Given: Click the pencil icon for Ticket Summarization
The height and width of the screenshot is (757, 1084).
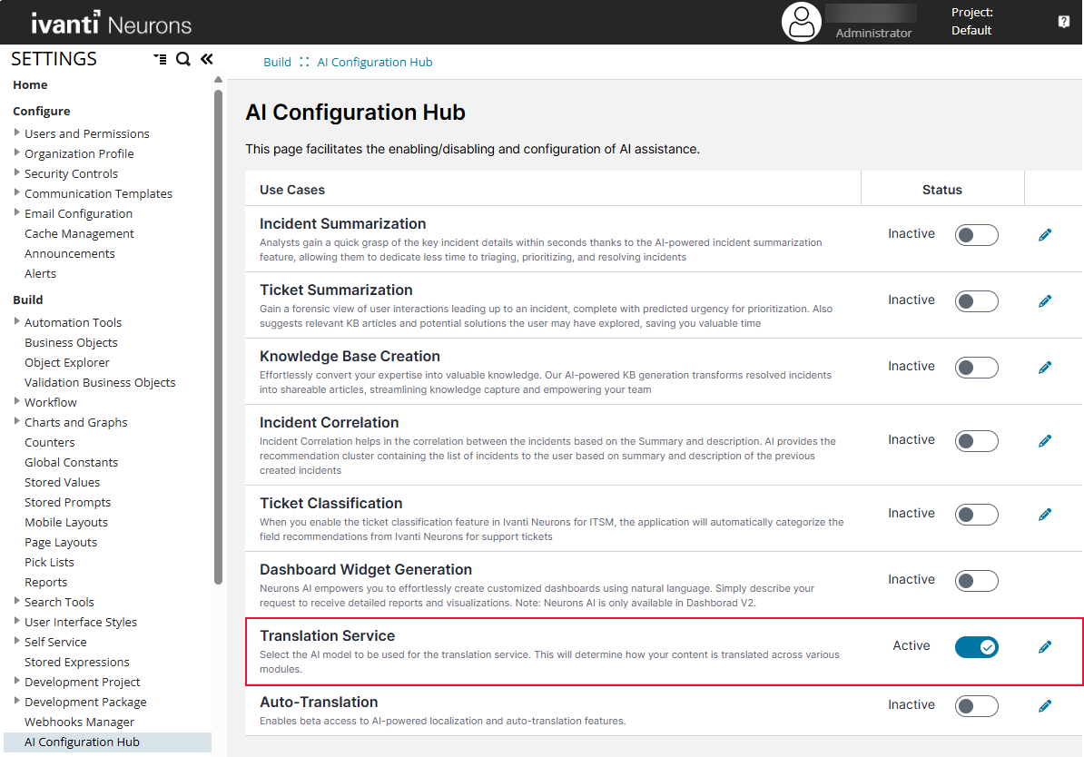Looking at the screenshot, I should pyautogui.click(x=1045, y=301).
